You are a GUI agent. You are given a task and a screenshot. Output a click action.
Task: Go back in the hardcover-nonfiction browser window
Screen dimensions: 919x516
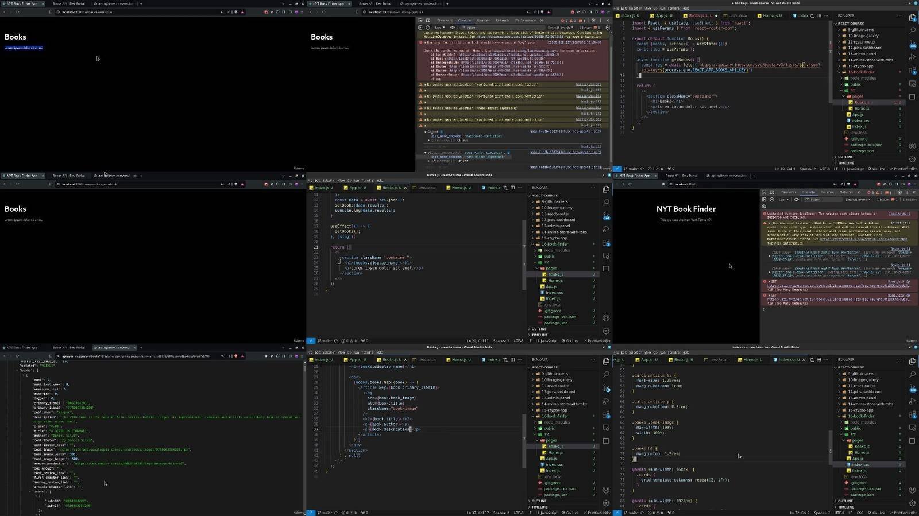pyautogui.click(x=5, y=12)
